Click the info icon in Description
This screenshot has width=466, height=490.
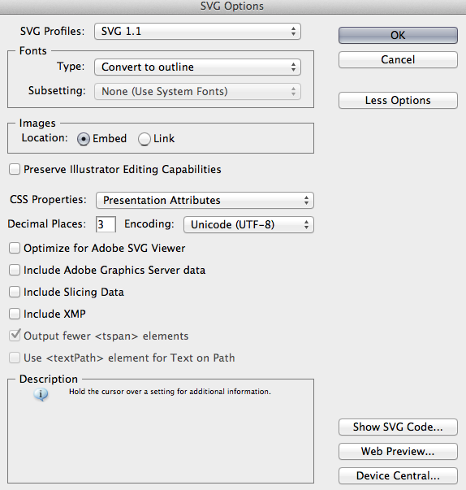pyautogui.click(x=41, y=394)
